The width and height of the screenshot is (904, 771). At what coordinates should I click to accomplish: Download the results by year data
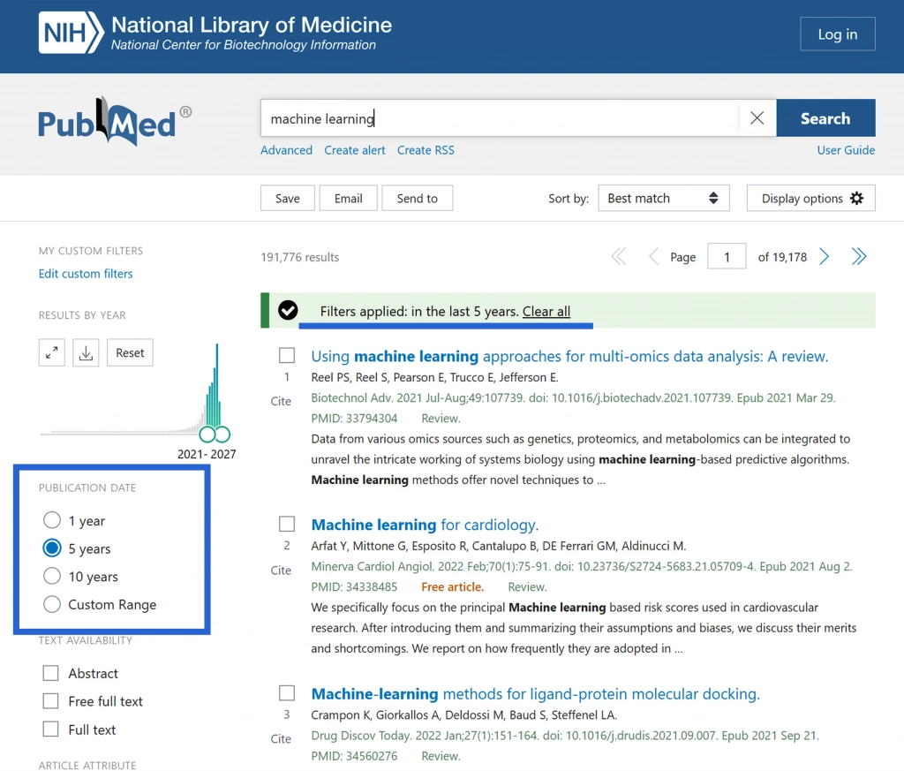(x=86, y=352)
